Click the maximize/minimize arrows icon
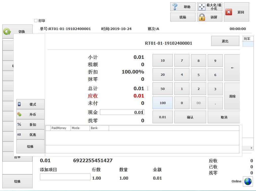Image resolution: width=256 pixels, height=191 pixels. pyautogui.click(x=202, y=7)
